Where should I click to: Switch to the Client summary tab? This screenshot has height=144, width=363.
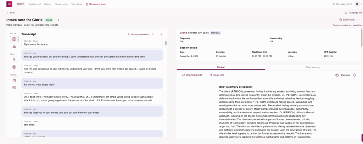[x=313, y=67]
